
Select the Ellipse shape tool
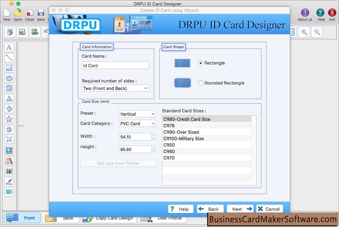[9, 78]
